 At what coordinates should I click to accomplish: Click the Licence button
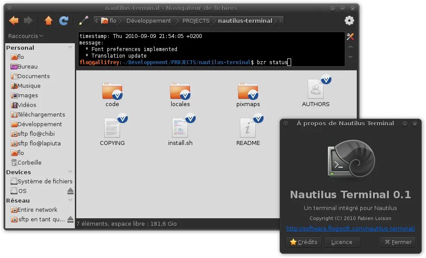(x=342, y=242)
